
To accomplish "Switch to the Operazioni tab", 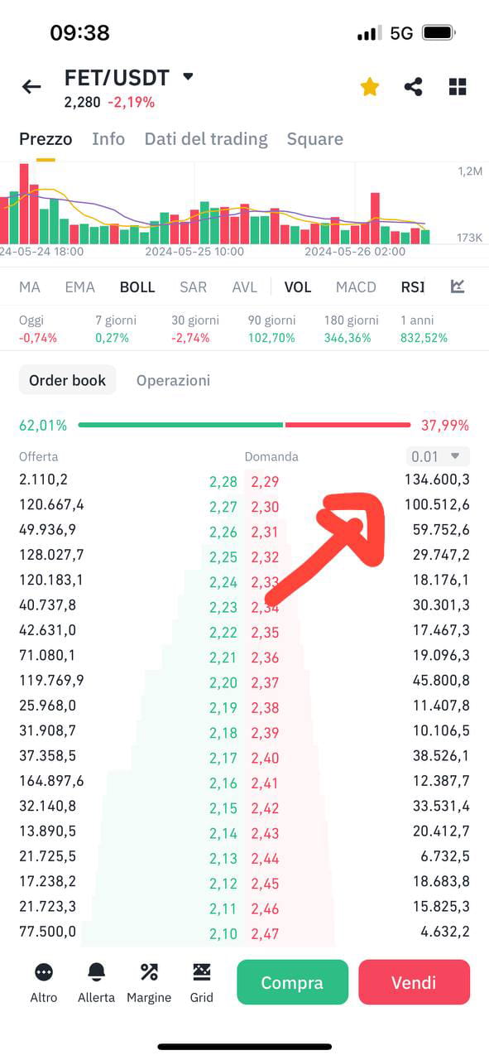I will 174,380.
